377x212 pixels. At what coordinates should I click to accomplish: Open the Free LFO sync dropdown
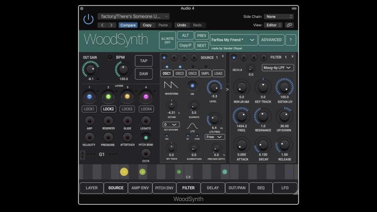[215, 137]
